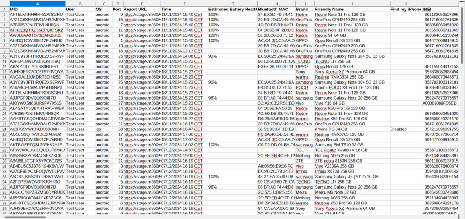
Task: Select column J header
Action: coord(352,4)
